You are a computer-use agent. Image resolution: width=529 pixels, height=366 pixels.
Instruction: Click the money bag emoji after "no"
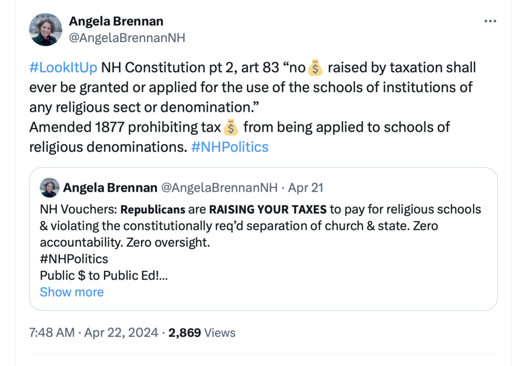315,68
